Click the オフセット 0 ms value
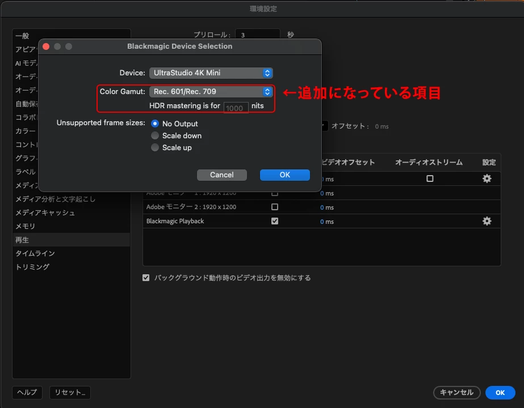Viewport: 524px width, 408px height. point(382,126)
